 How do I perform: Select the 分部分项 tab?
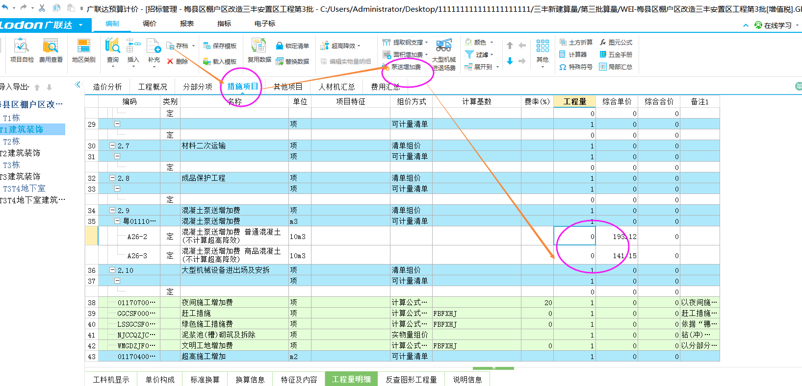pyautogui.click(x=198, y=87)
